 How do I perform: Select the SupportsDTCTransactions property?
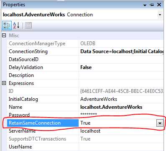tap(38, 139)
